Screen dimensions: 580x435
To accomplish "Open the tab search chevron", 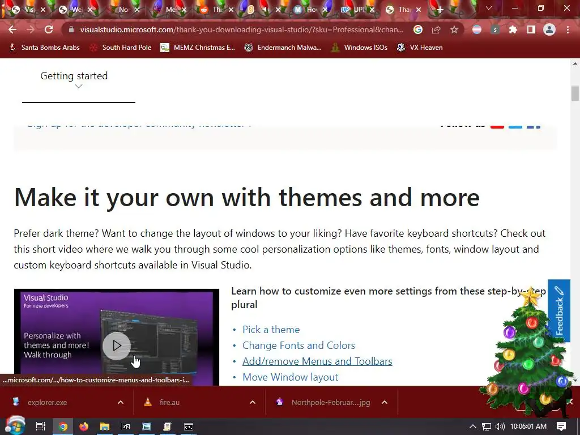I will click(489, 8).
